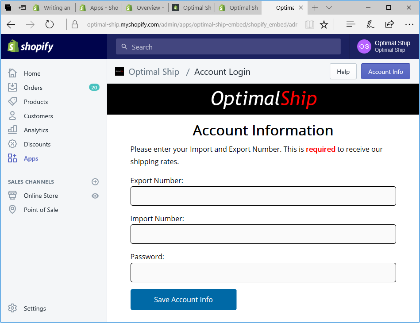Click the Shopify logo
420x323 pixels.
[30, 46]
